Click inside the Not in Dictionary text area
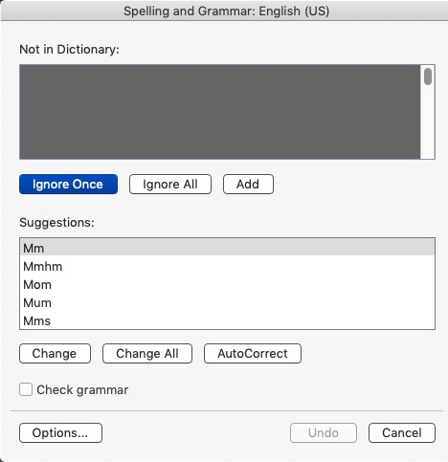 (220, 112)
